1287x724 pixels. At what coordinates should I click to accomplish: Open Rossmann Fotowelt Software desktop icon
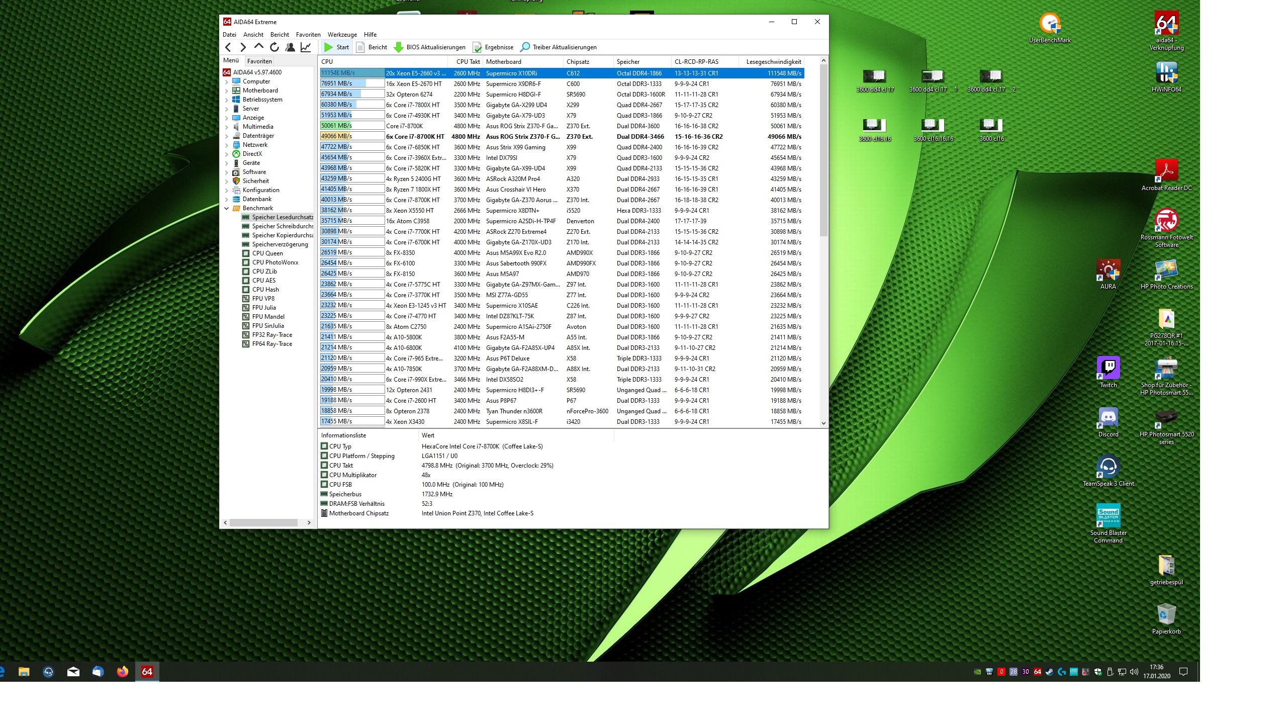(x=1166, y=228)
